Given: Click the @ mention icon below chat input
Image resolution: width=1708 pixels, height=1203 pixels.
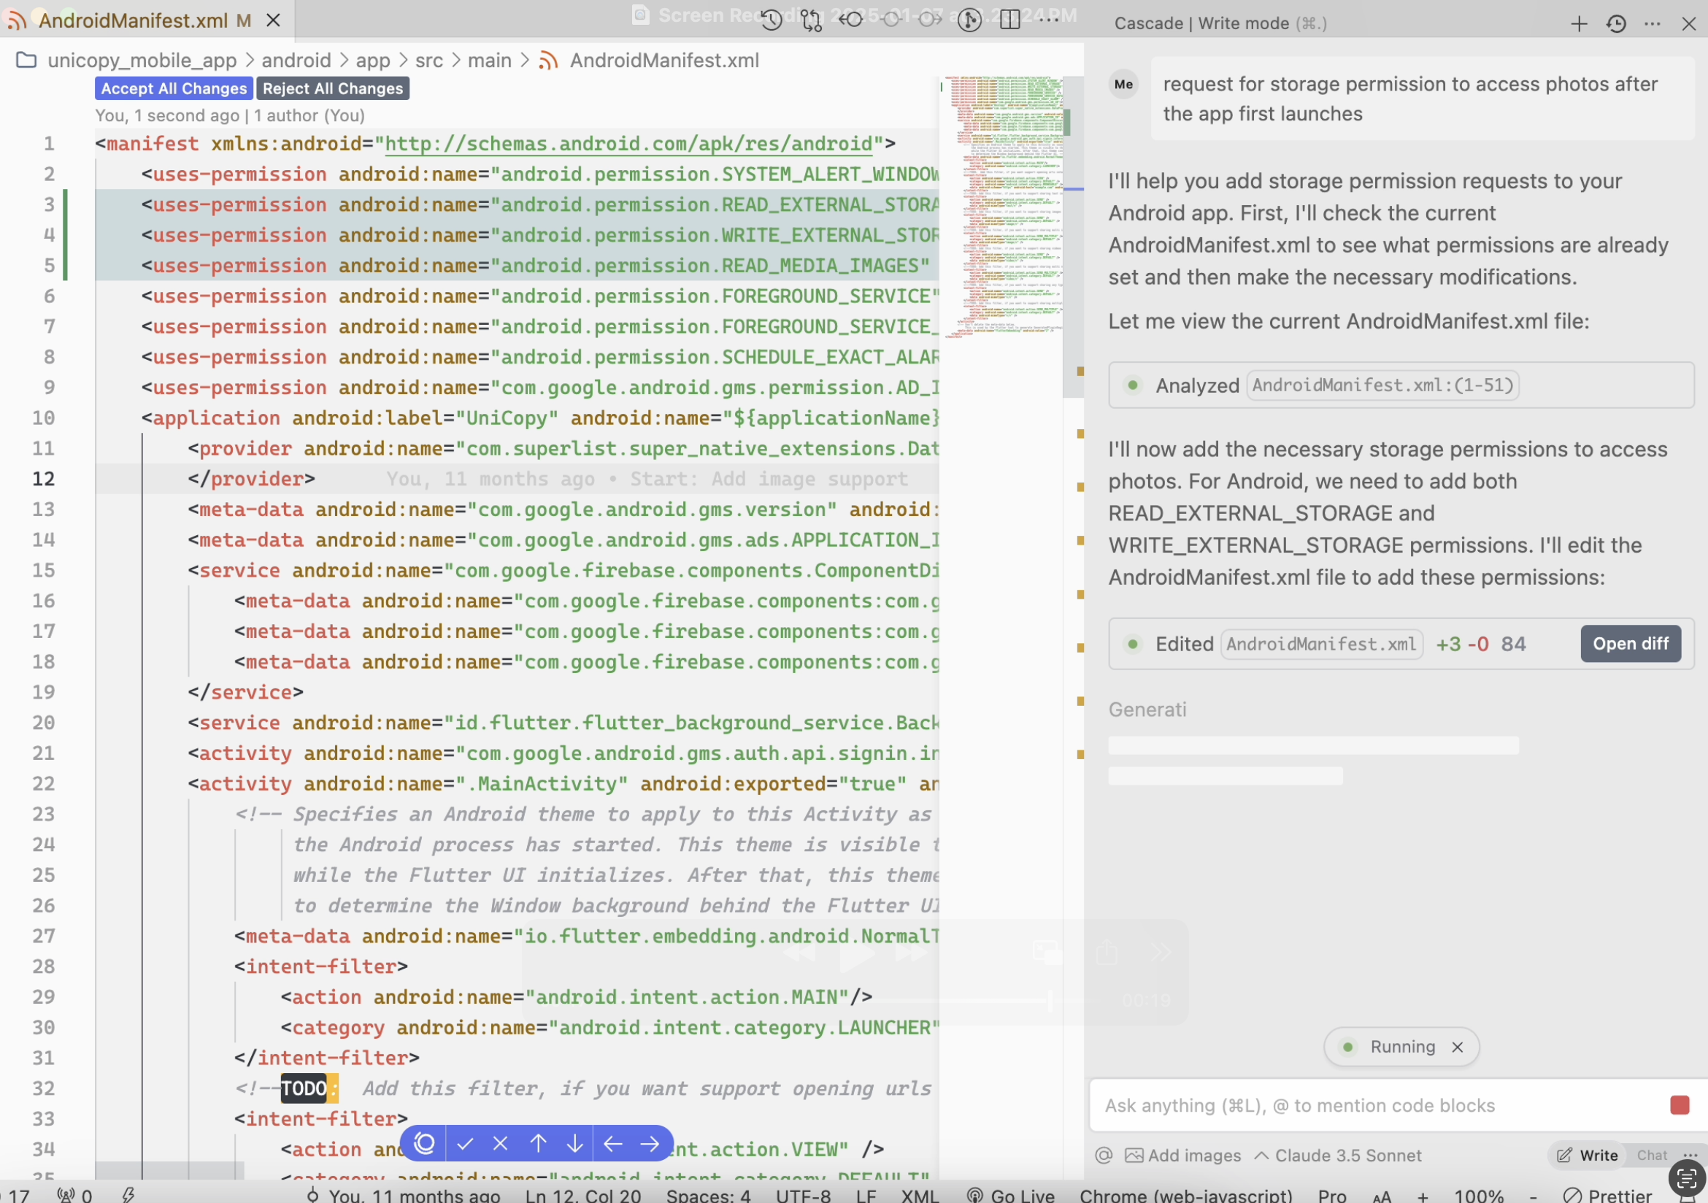Looking at the screenshot, I should (x=1104, y=1155).
